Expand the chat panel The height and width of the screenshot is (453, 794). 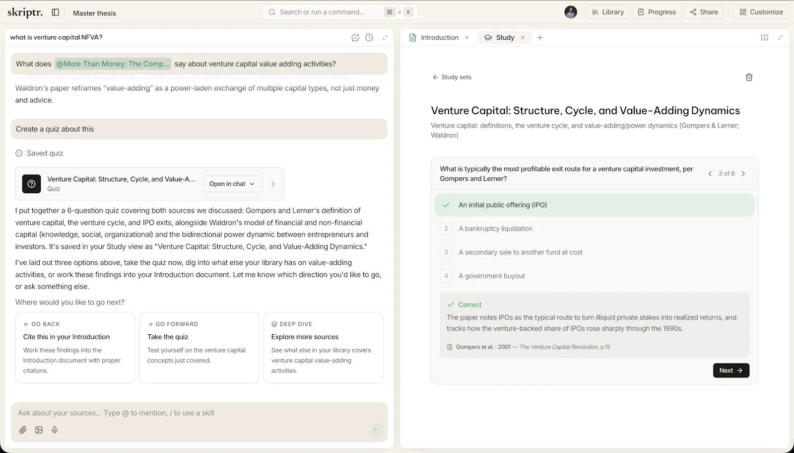[385, 37]
